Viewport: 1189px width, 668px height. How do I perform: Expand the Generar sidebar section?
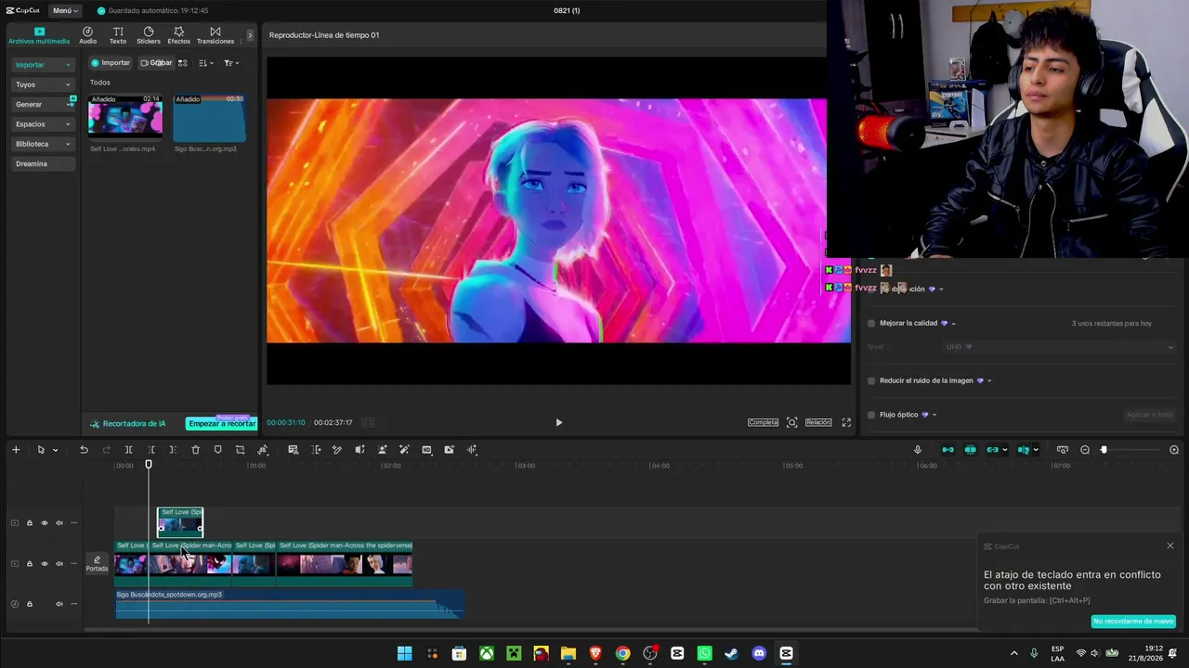click(43, 104)
